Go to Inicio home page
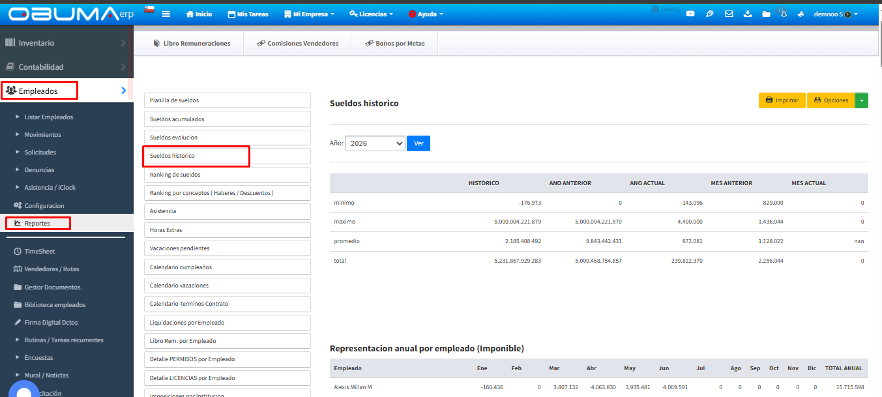The image size is (882, 397). tap(199, 14)
